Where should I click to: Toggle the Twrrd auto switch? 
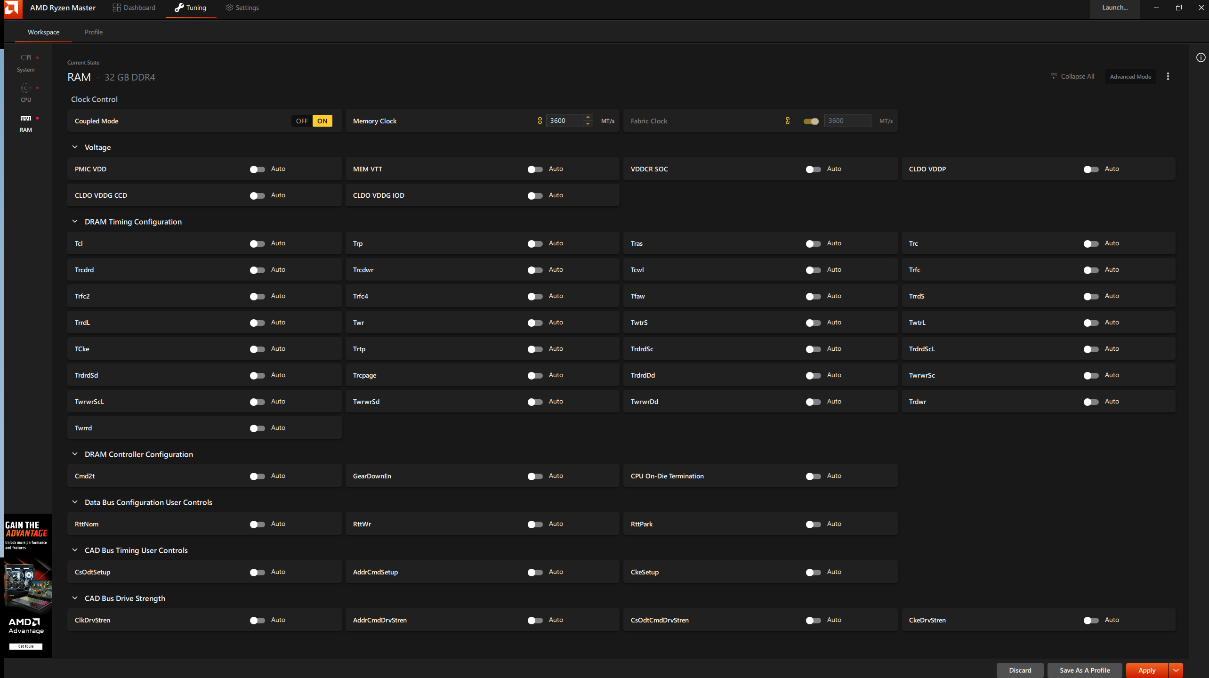point(257,428)
